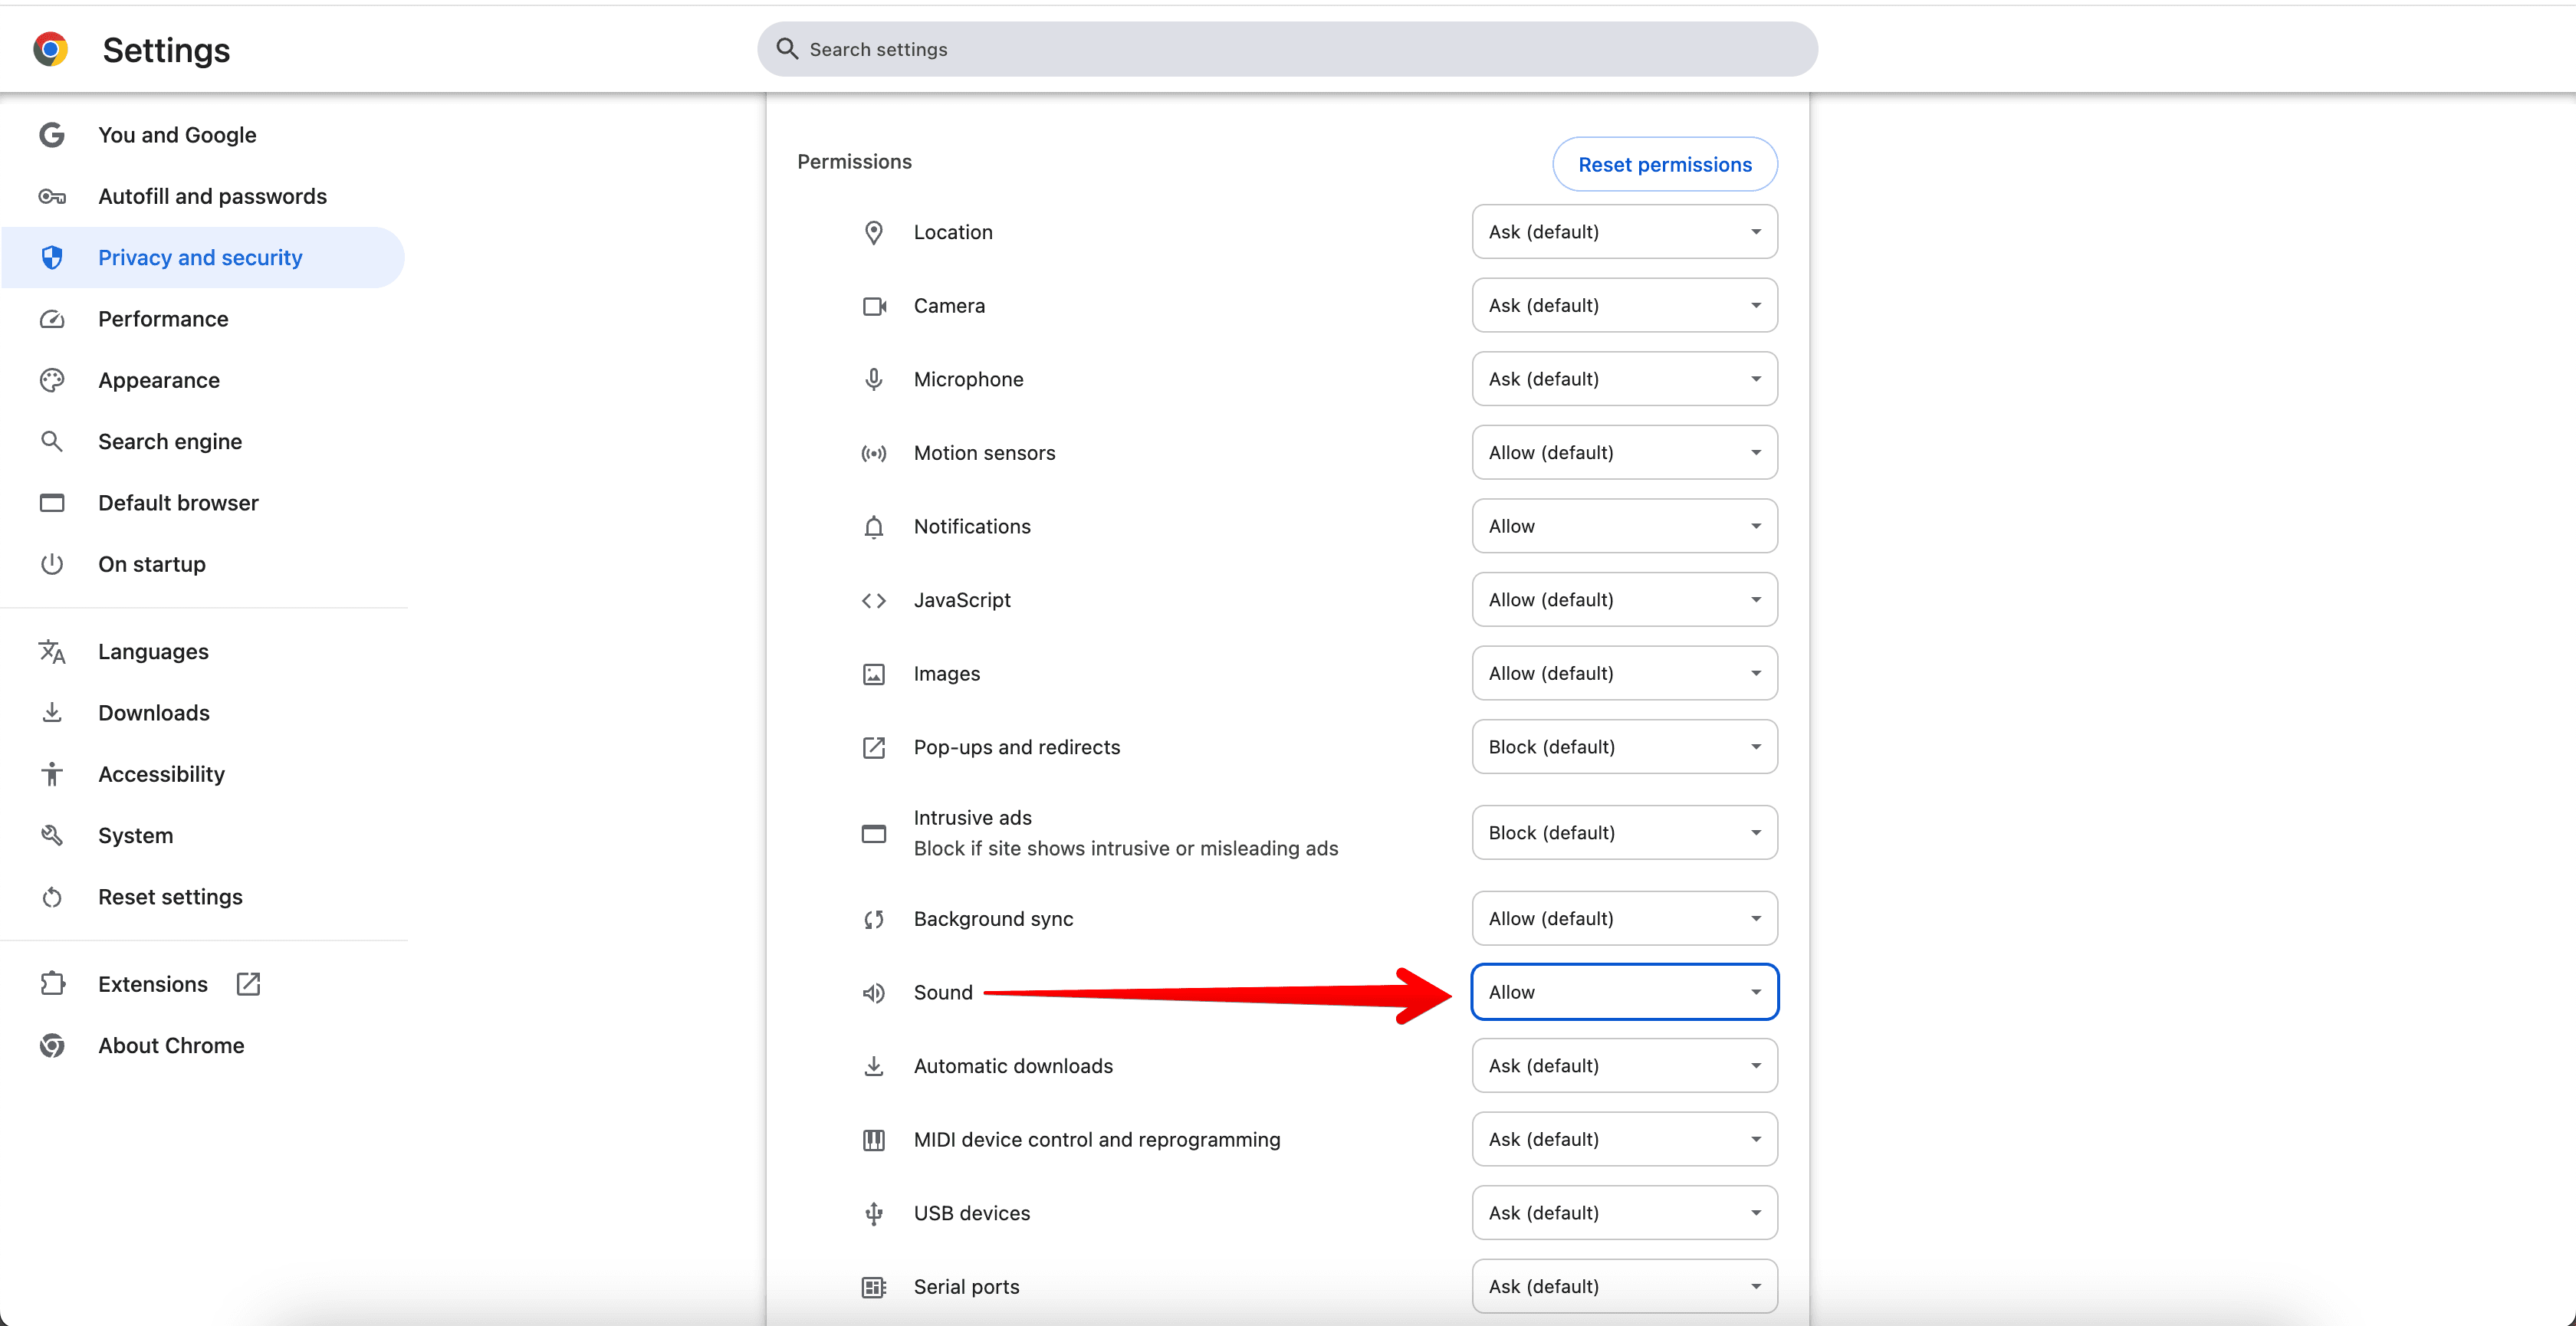
Task: Focus the Search settings field
Action: click(x=1287, y=49)
